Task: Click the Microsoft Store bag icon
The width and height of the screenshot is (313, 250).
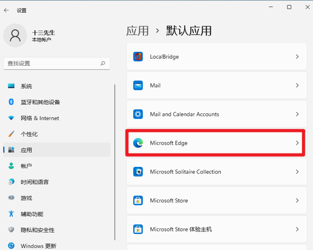Action: [x=138, y=201]
